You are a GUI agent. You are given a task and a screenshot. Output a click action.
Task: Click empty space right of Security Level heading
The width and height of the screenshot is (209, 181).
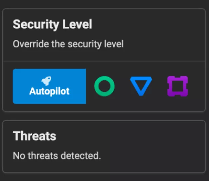tap(147, 24)
